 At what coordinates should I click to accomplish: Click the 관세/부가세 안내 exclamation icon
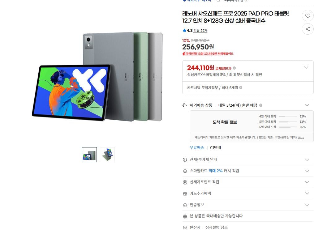(185, 160)
